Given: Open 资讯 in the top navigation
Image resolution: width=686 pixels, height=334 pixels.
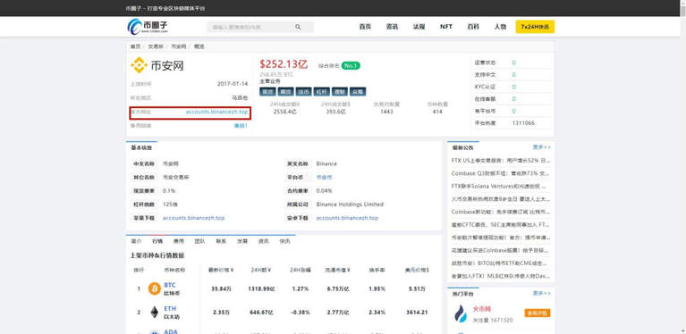Looking at the screenshot, I should (392, 27).
